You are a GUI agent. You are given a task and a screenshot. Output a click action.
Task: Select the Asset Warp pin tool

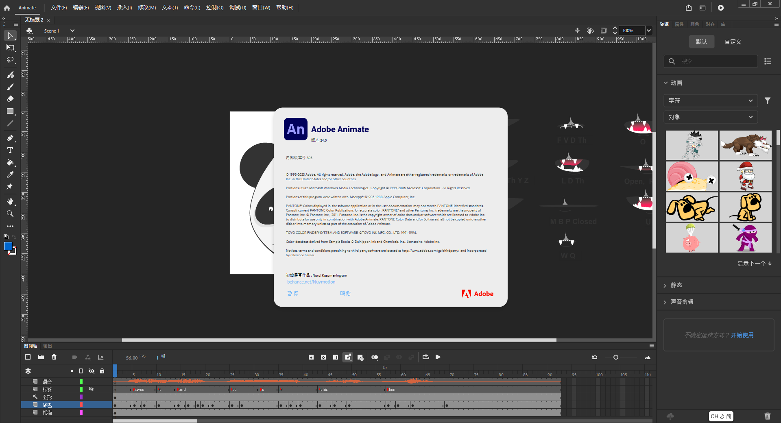(10, 187)
